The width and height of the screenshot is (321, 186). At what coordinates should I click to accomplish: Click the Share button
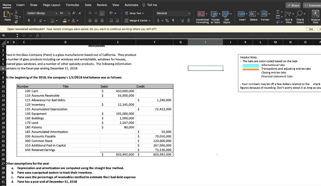[x=293, y=5]
